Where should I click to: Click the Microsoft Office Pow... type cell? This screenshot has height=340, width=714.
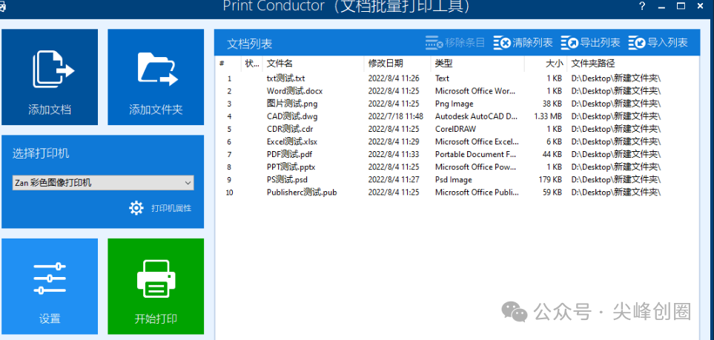tap(476, 167)
